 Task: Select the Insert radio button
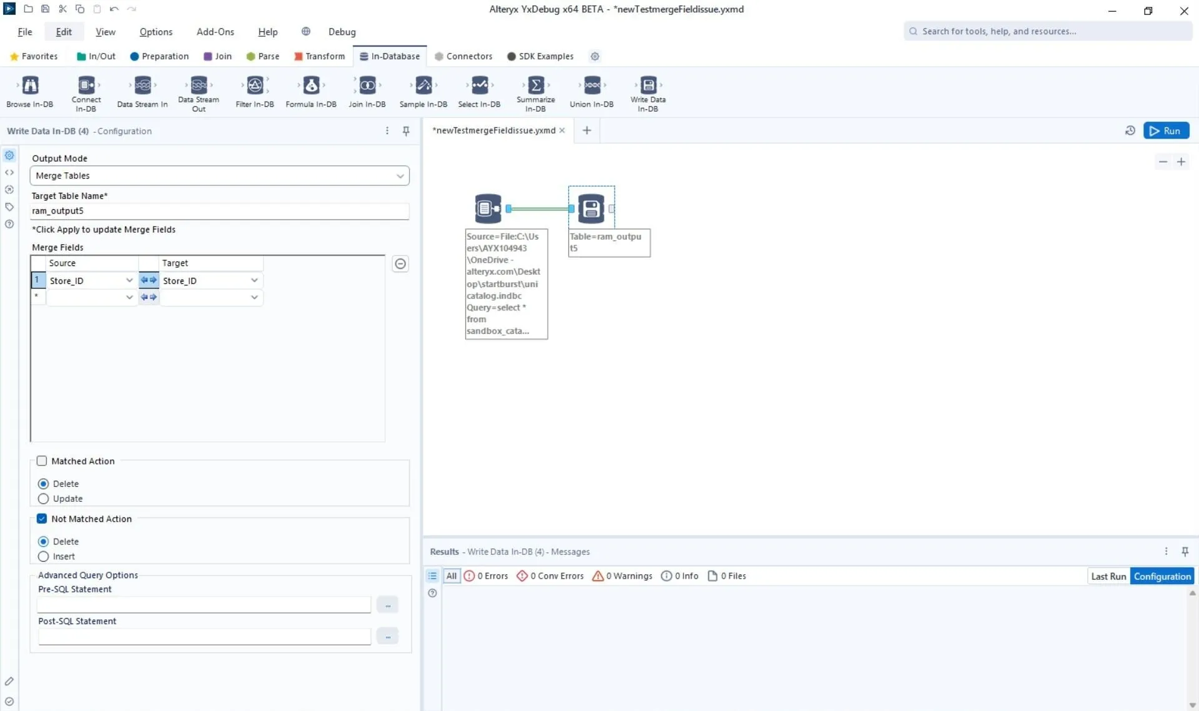click(43, 557)
